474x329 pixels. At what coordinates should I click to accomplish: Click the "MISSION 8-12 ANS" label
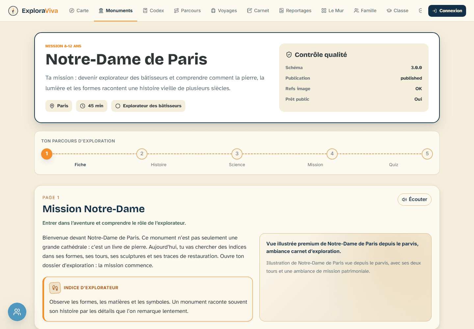click(x=63, y=46)
